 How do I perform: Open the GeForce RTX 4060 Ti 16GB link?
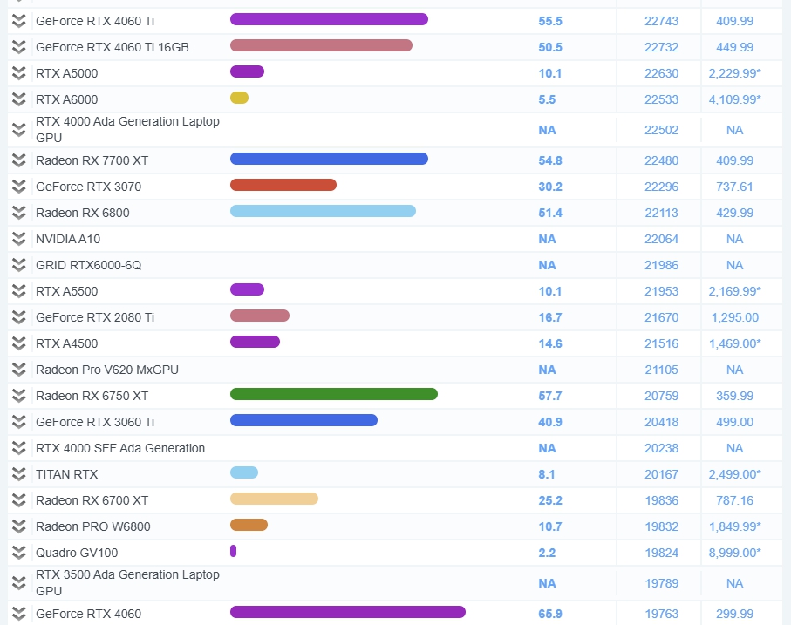tap(112, 47)
